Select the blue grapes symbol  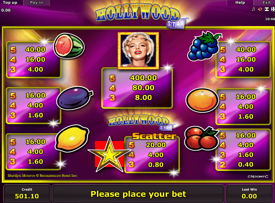click(204, 46)
